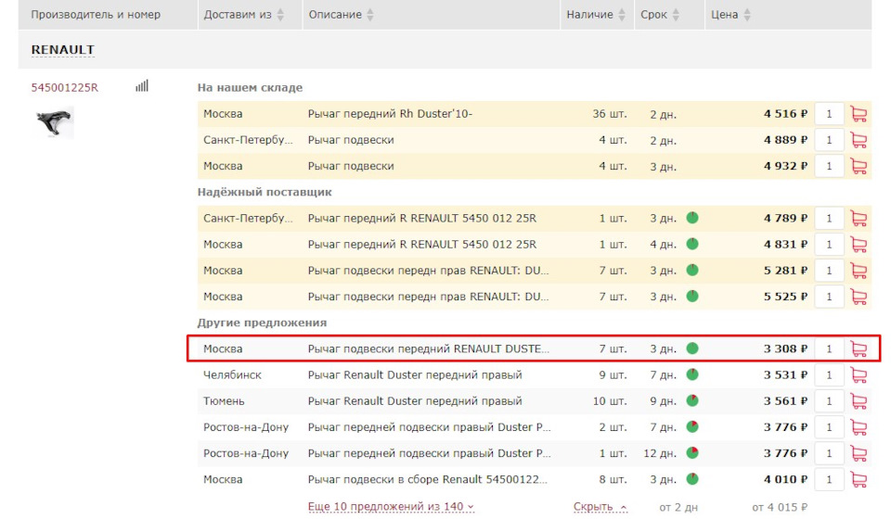
Task: Click cart icon for 4 932 ₽ offer
Action: point(859,166)
